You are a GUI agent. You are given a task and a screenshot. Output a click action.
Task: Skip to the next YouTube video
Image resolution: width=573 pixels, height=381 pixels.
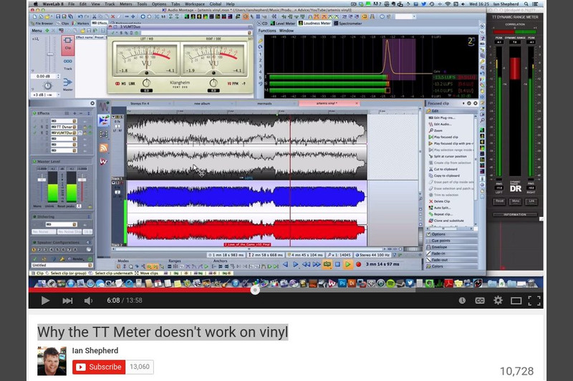tap(67, 301)
